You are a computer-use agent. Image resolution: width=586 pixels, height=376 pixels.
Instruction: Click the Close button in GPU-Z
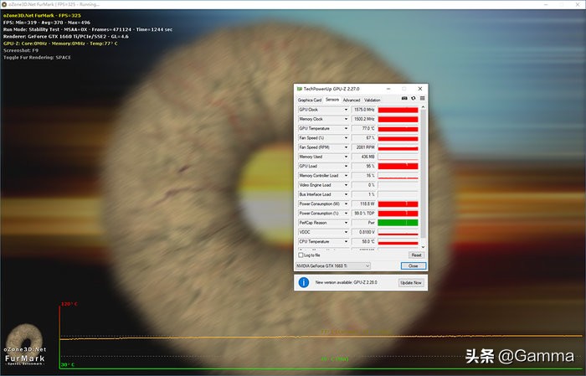point(413,265)
